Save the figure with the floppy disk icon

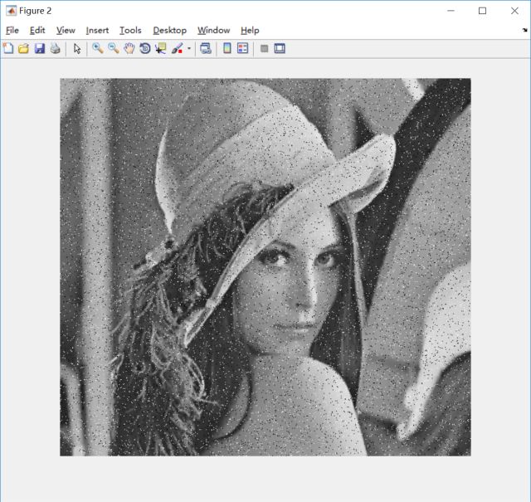tap(39, 49)
